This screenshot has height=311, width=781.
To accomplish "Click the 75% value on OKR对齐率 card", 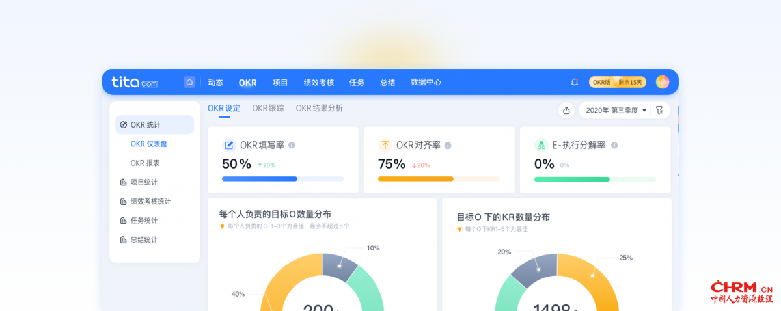I will (392, 164).
